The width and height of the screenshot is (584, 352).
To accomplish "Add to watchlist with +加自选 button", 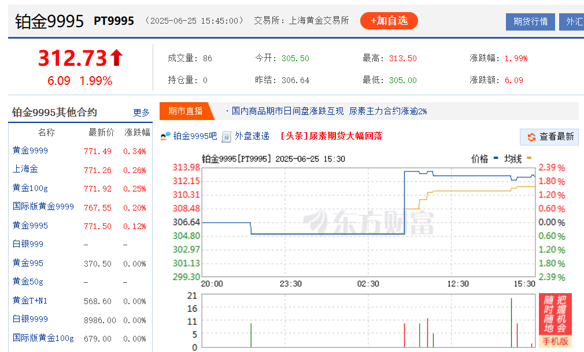I will click(x=389, y=21).
